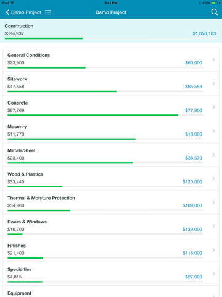The height and width of the screenshot is (297, 222).
Task: Go back using the left arrow
Action: click(7, 12)
